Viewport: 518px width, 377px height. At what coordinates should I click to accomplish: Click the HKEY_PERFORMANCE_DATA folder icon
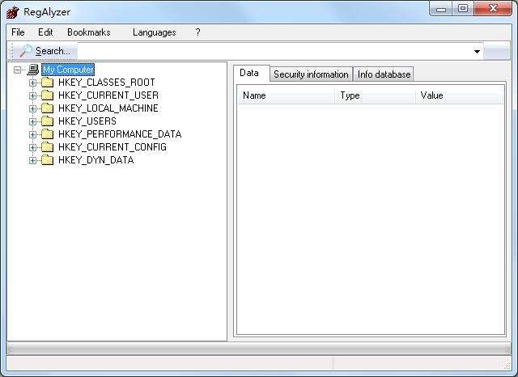47,133
